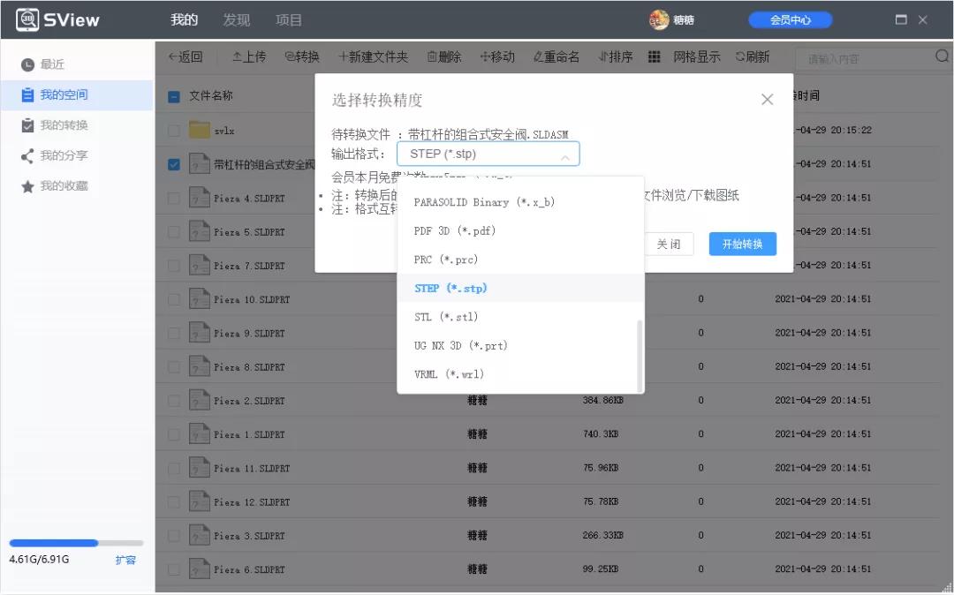The height and width of the screenshot is (595, 954).
Task: Click the 扩容 storage expansion link
Action: [x=126, y=560]
